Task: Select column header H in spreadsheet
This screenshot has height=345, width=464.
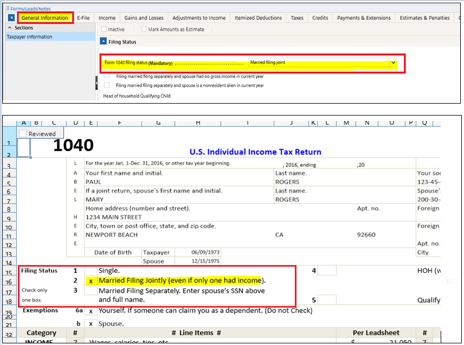Action: tap(198, 123)
